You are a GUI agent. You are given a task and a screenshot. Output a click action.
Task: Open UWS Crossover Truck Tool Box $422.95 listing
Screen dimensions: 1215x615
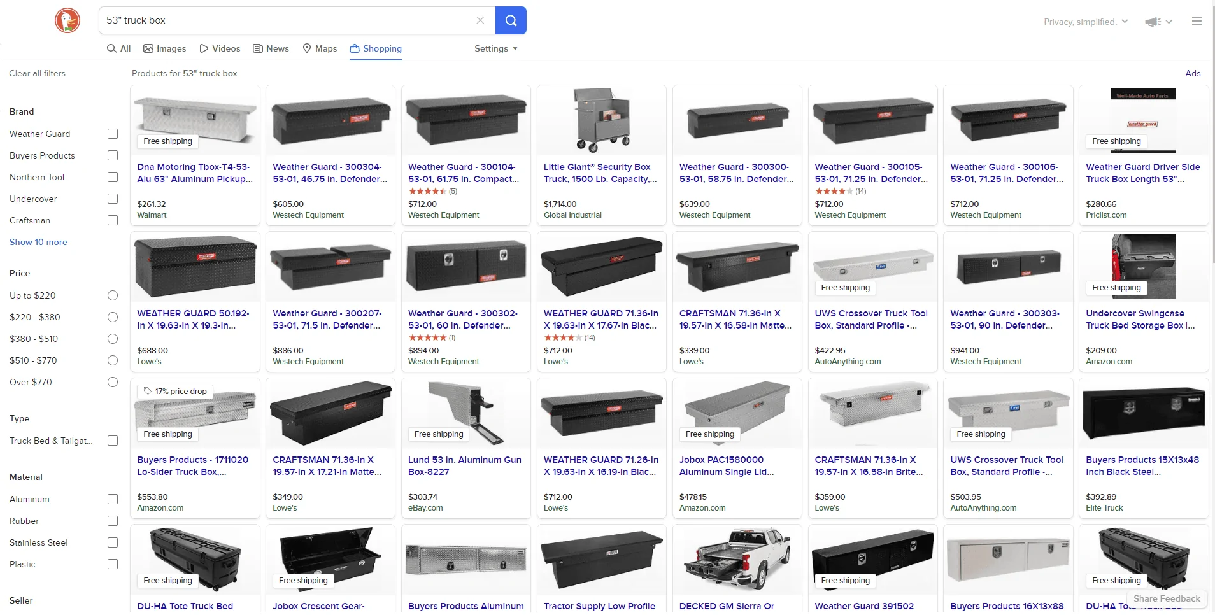871,320
